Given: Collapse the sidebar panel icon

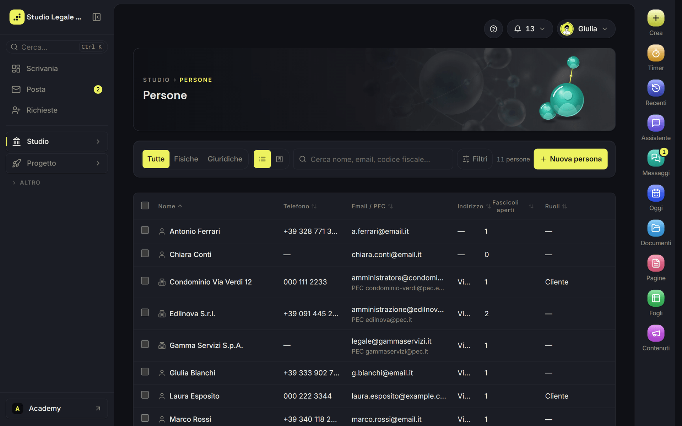Looking at the screenshot, I should 97,17.
